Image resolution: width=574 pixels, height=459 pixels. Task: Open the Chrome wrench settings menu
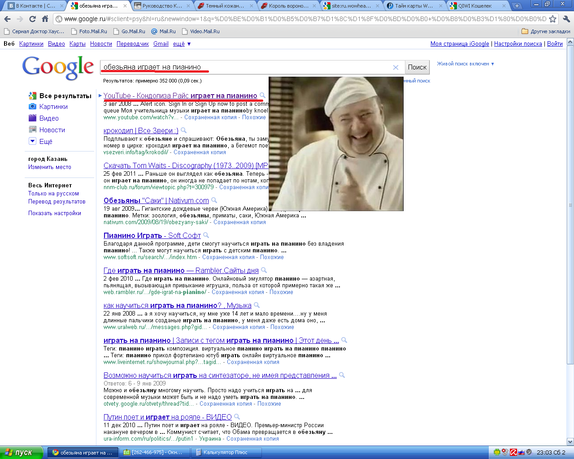pos(566,19)
